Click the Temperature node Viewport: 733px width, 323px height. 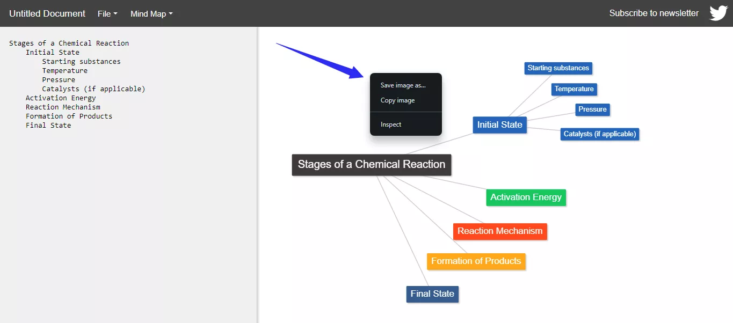(574, 89)
